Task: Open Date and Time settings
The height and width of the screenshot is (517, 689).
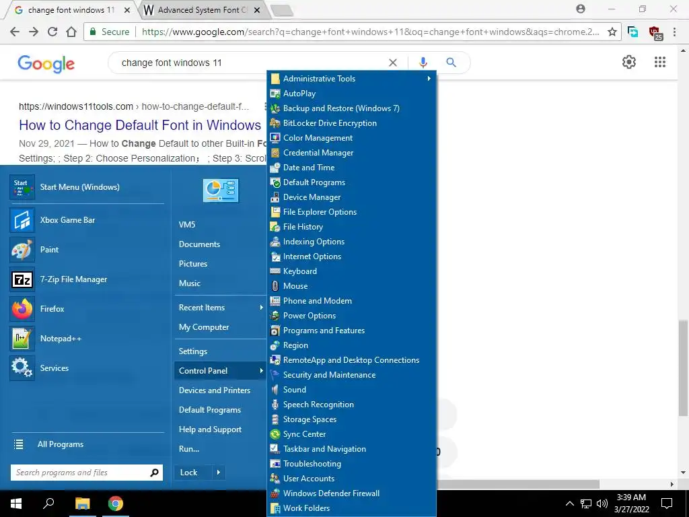Action: point(351,168)
